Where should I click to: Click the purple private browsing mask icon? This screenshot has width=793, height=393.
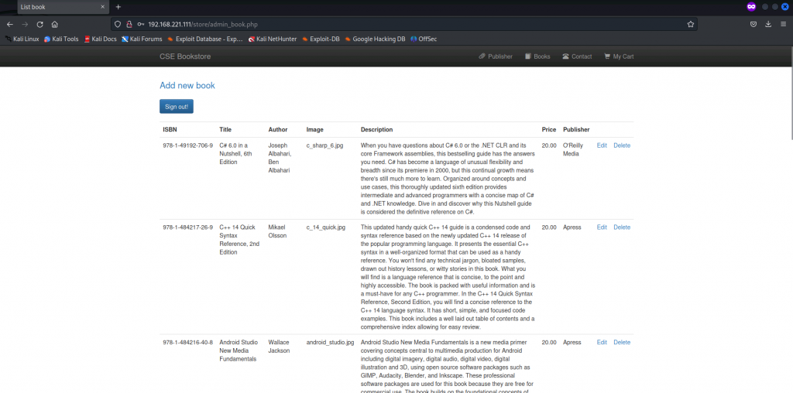click(751, 7)
